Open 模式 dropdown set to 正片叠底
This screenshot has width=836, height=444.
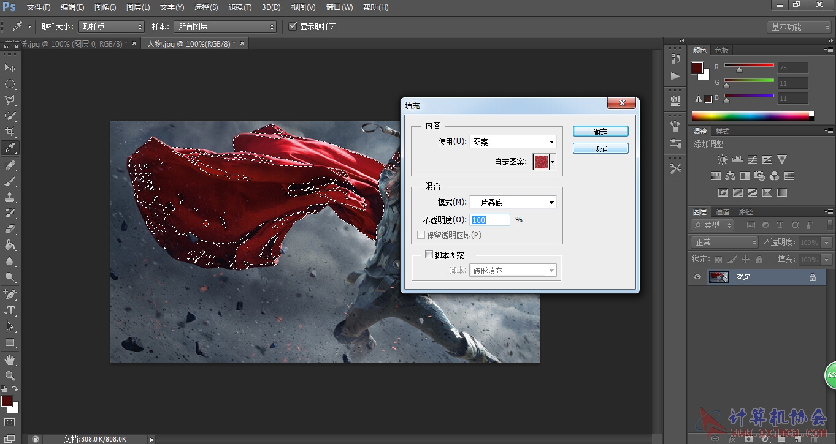[x=513, y=203]
